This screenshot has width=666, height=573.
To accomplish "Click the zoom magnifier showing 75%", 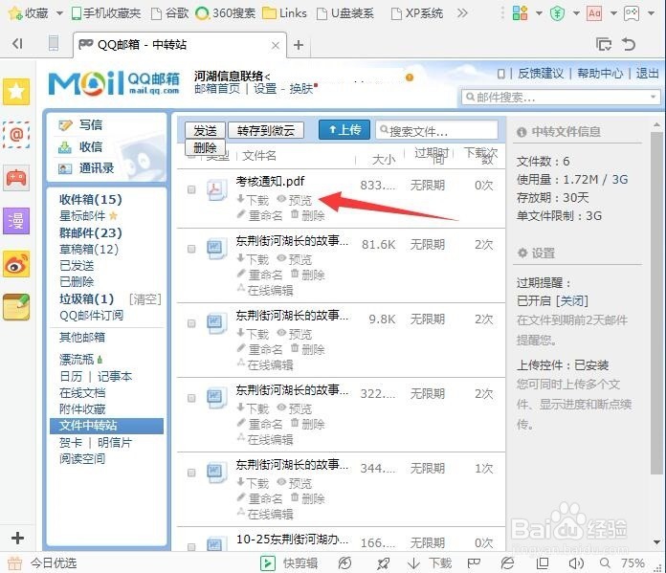I will click(606, 563).
